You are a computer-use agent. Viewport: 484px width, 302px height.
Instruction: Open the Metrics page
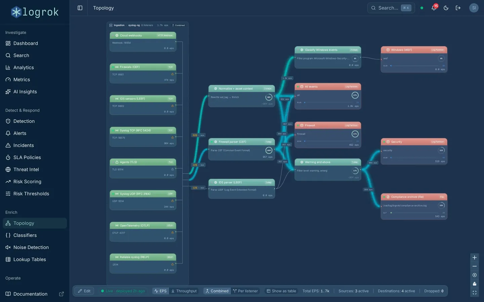tap(35, 80)
